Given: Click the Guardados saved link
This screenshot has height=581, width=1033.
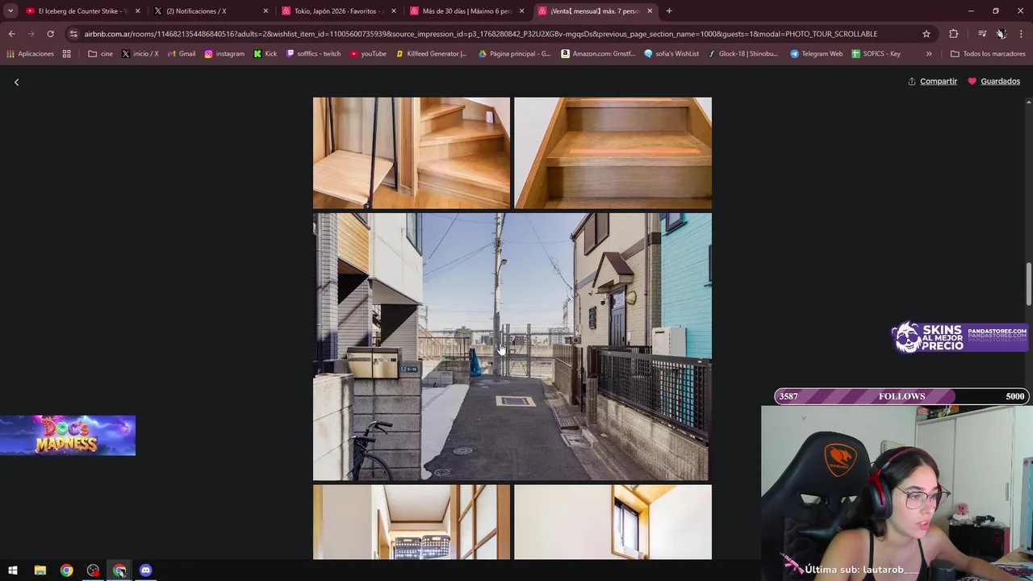Looking at the screenshot, I should 993,82.
